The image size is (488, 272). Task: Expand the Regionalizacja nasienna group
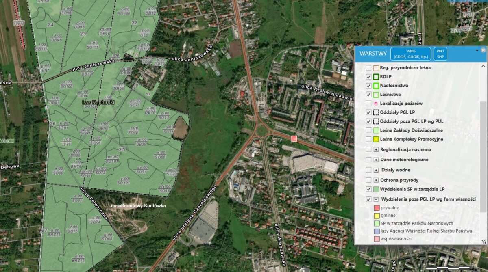pos(376,149)
